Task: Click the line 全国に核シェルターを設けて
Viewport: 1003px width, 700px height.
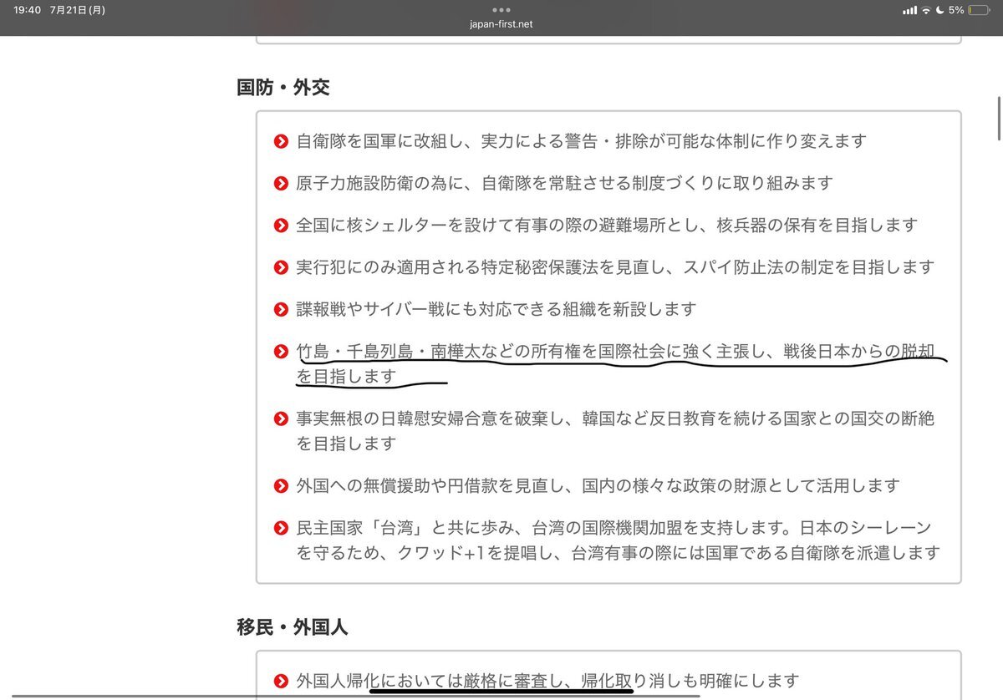Action: [x=607, y=225]
